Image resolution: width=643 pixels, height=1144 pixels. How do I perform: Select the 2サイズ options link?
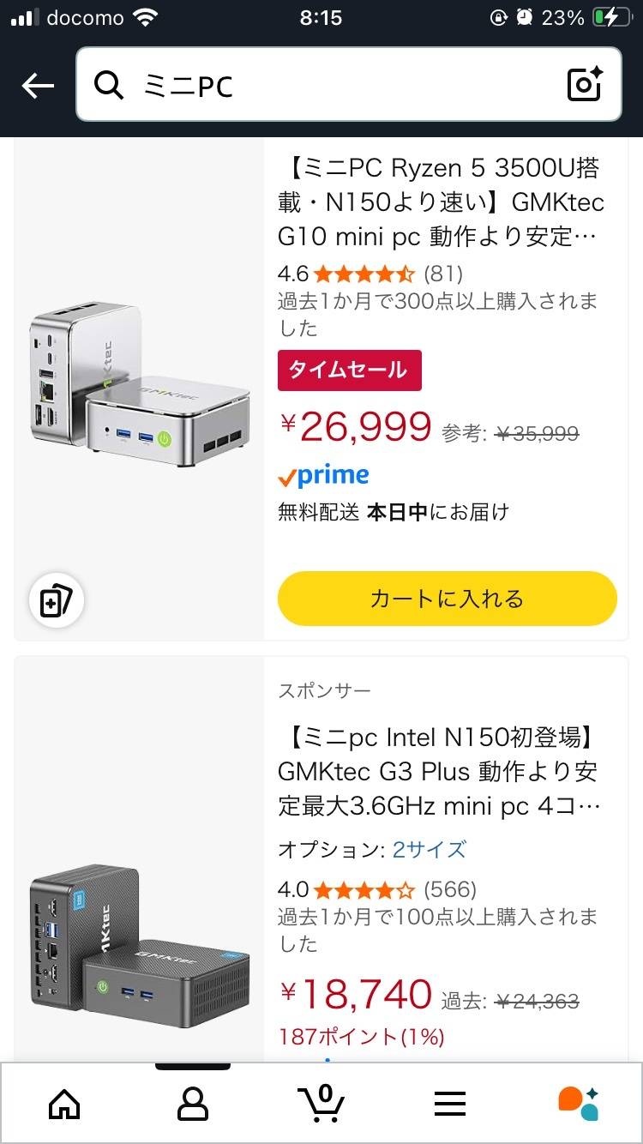click(x=430, y=849)
